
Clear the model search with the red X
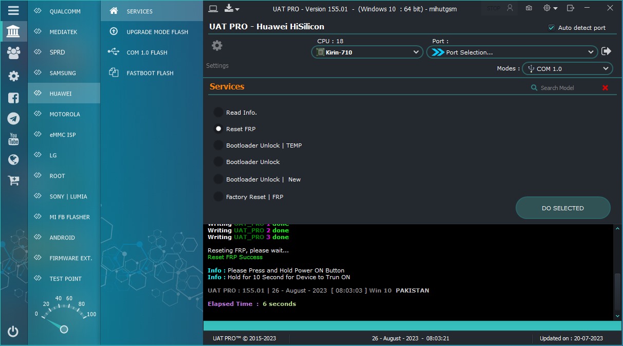pos(605,88)
